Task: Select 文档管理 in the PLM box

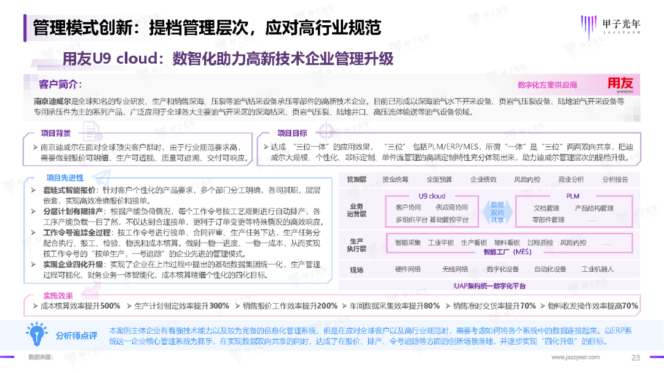Action: (547, 208)
